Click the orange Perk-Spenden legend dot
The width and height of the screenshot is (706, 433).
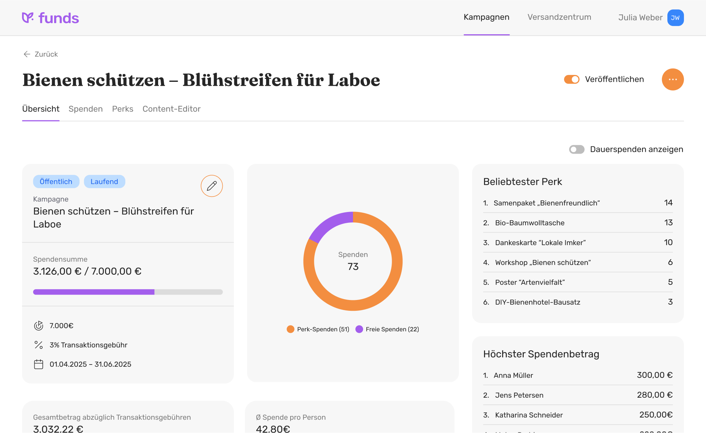pos(291,329)
